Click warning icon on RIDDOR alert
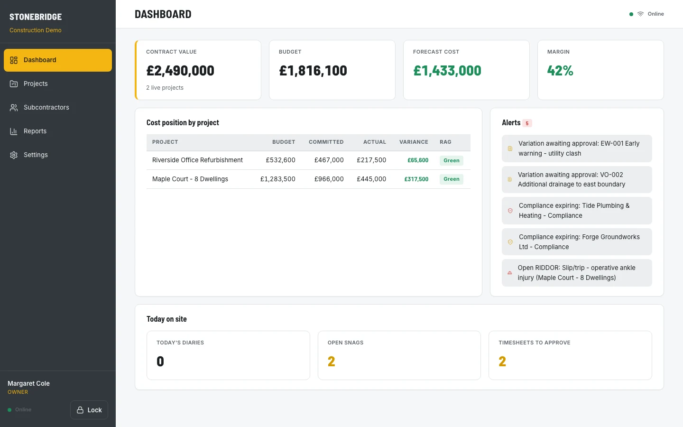Image resolution: width=683 pixels, height=427 pixels. tap(510, 273)
